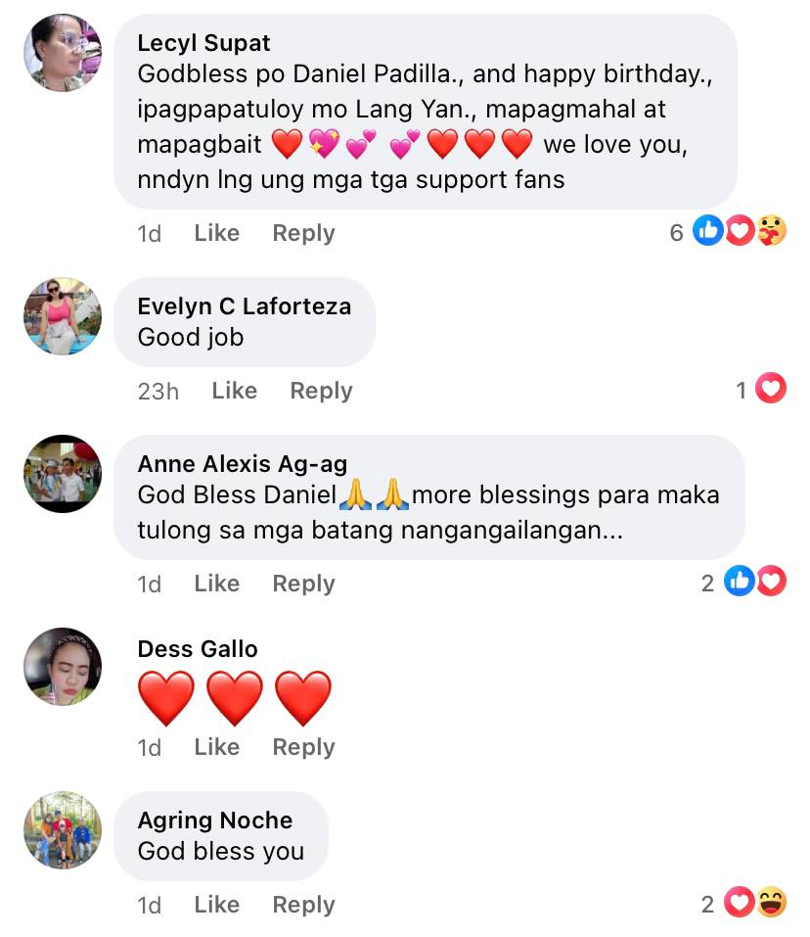
Task: Open Evelyn C Laforteza's profile name link
Action: click(x=245, y=305)
